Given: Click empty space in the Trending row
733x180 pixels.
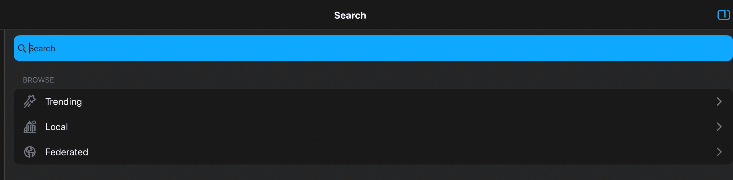Looking at the screenshot, I should pyautogui.click(x=373, y=101).
